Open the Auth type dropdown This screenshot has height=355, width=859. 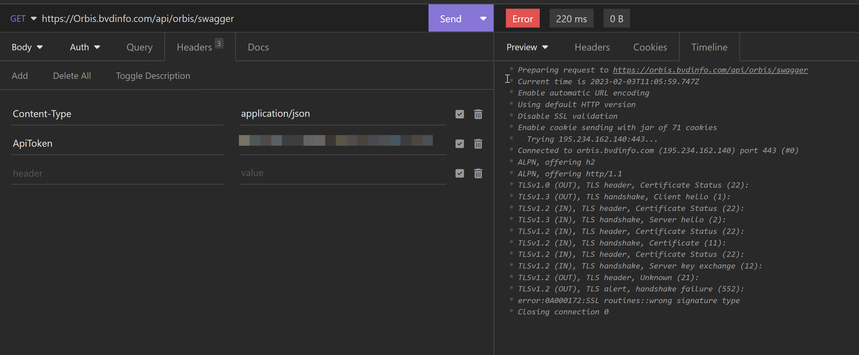[x=97, y=47]
